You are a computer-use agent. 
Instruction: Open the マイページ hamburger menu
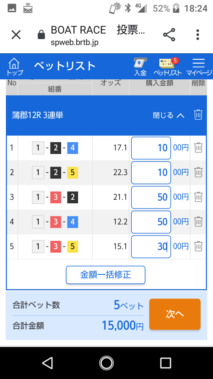199,67
